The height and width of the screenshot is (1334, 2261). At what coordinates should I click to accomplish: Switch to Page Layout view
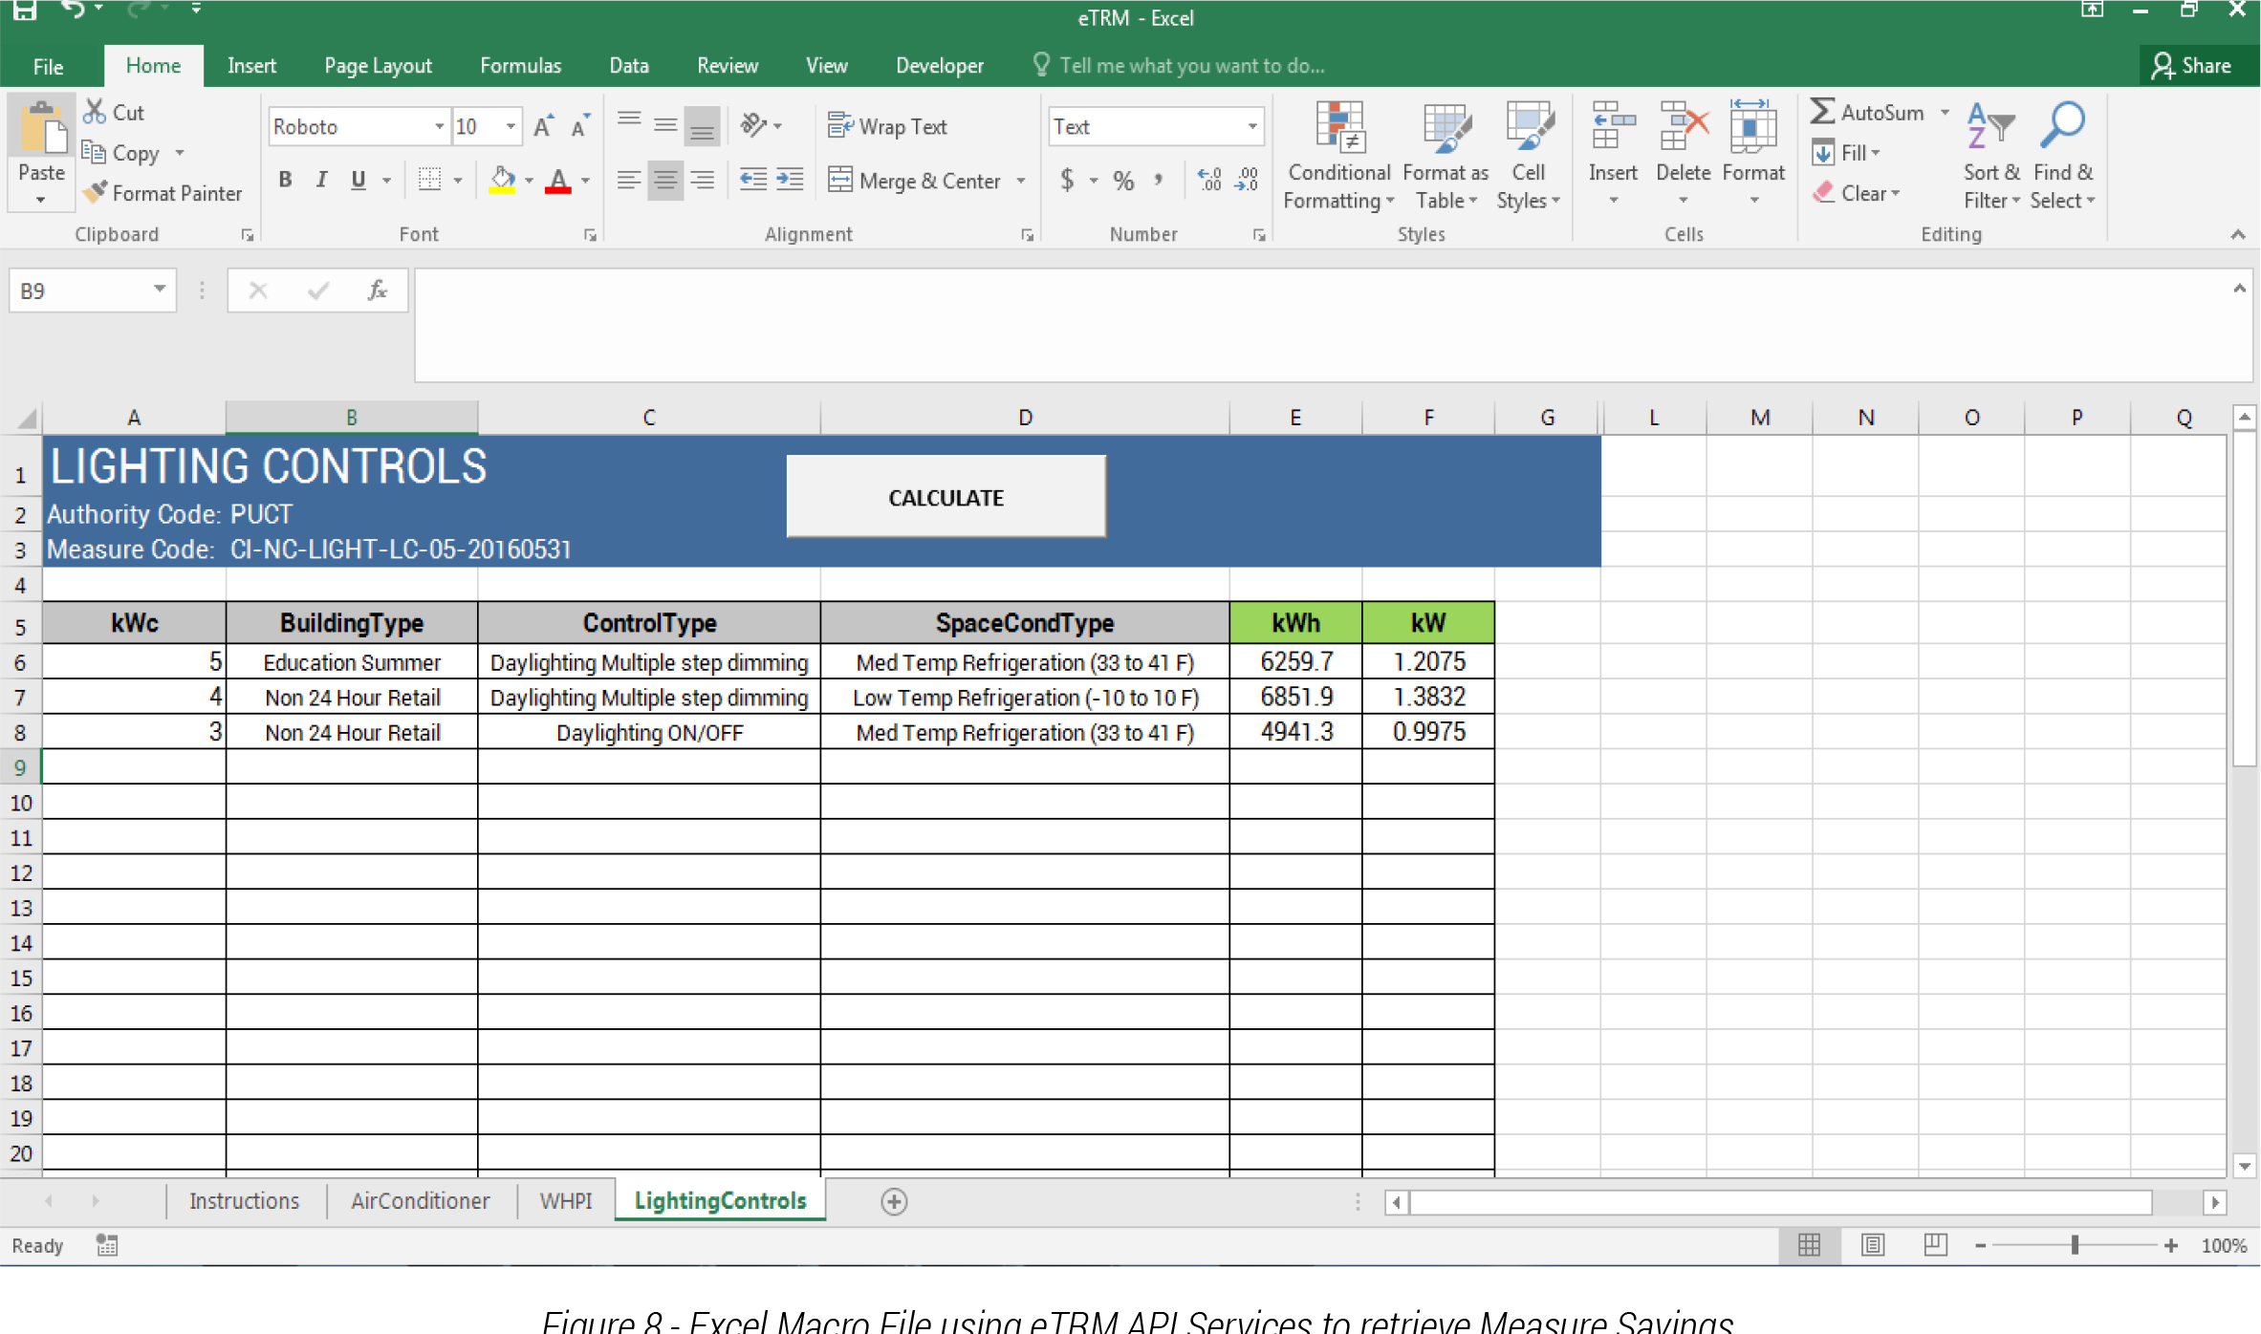[x=1872, y=1244]
